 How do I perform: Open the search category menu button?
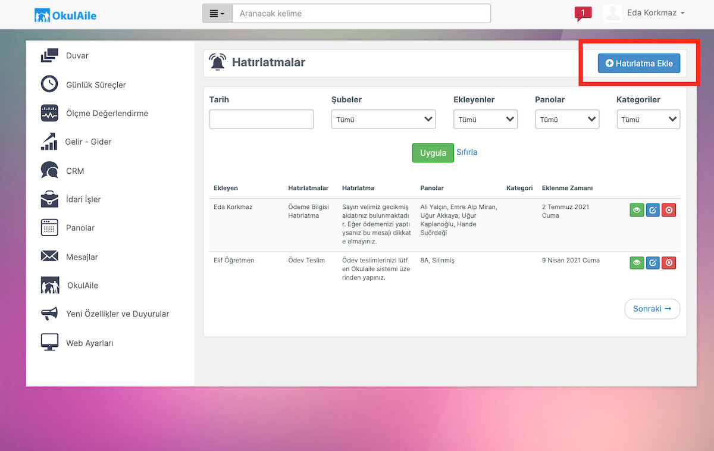[217, 13]
